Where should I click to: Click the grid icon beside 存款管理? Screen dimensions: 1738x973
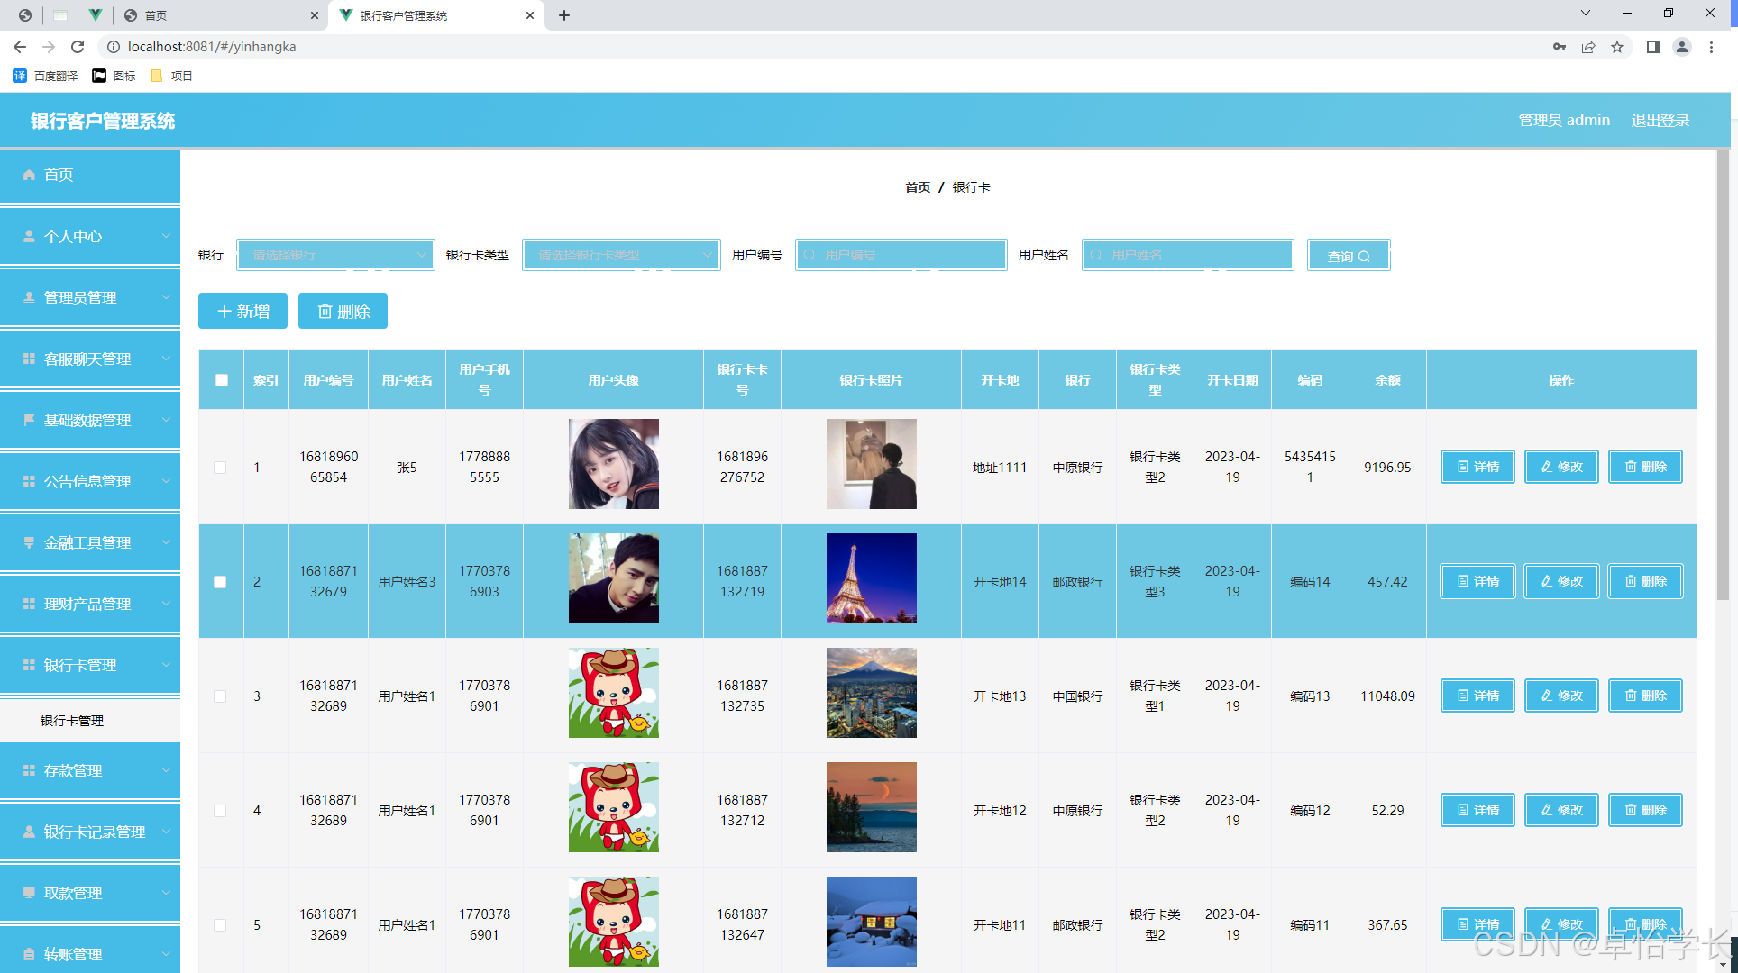click(x=29, y=770)
